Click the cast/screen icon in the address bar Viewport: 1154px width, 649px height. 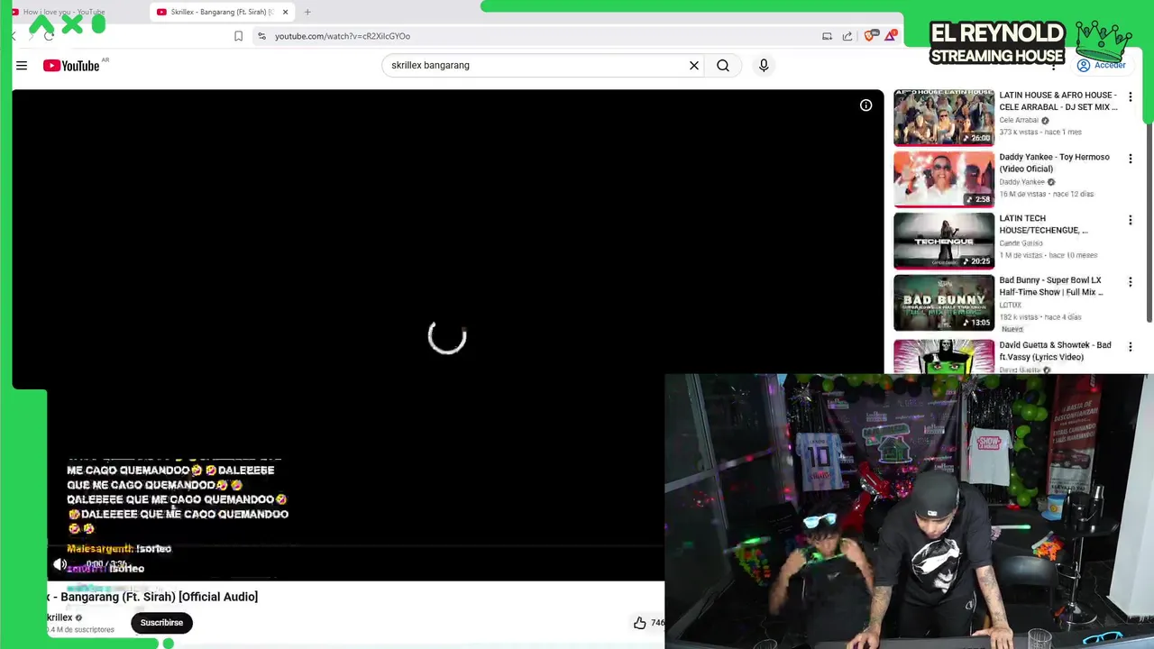[x=827, y=36]
